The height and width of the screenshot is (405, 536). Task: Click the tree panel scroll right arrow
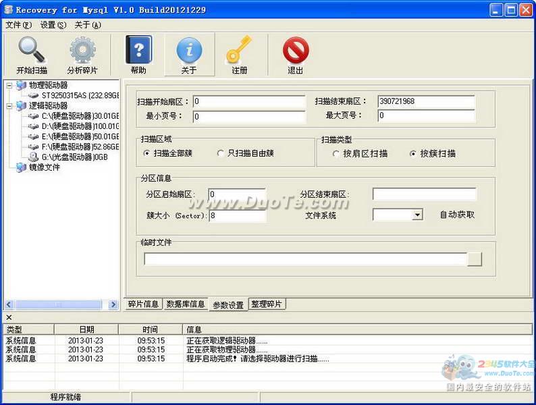click(x=113, y=304)
